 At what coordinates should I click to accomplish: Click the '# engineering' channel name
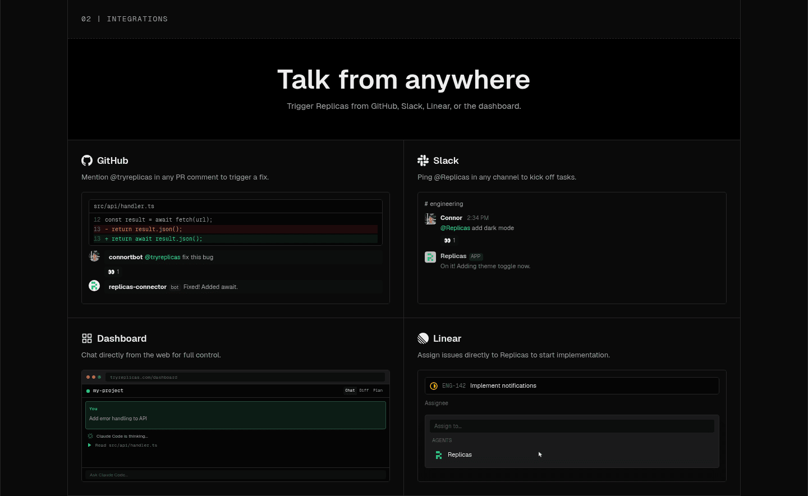point(444,204)
